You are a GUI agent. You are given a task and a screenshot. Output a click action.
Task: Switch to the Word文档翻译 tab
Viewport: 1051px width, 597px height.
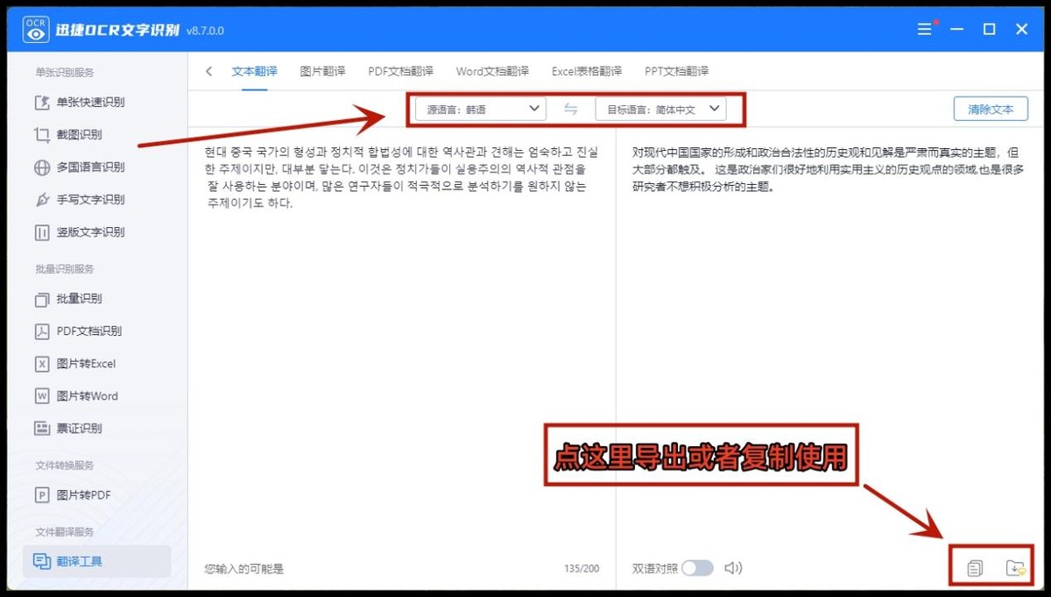[x=492, y=71]
